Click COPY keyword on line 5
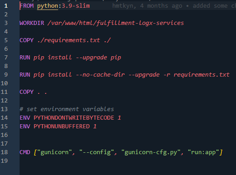 point(27,40)
